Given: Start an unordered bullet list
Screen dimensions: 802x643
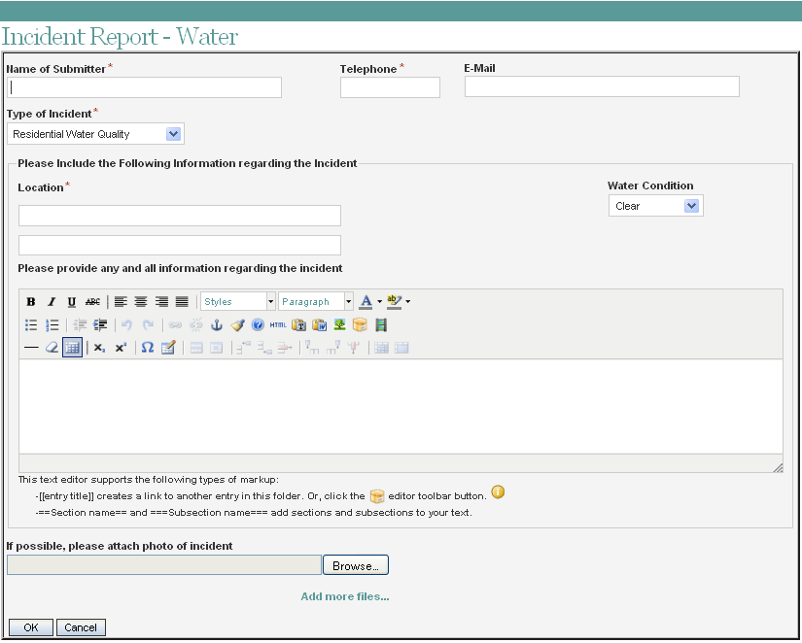Looking at the screenshot, I should [x=30, y=324].
